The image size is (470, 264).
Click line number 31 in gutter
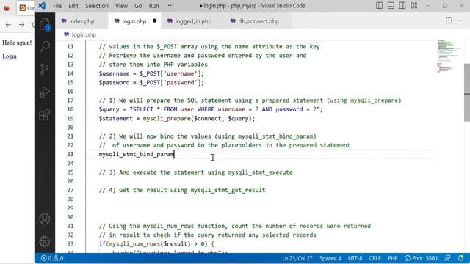pyautogui.click(x=70, y=226)
